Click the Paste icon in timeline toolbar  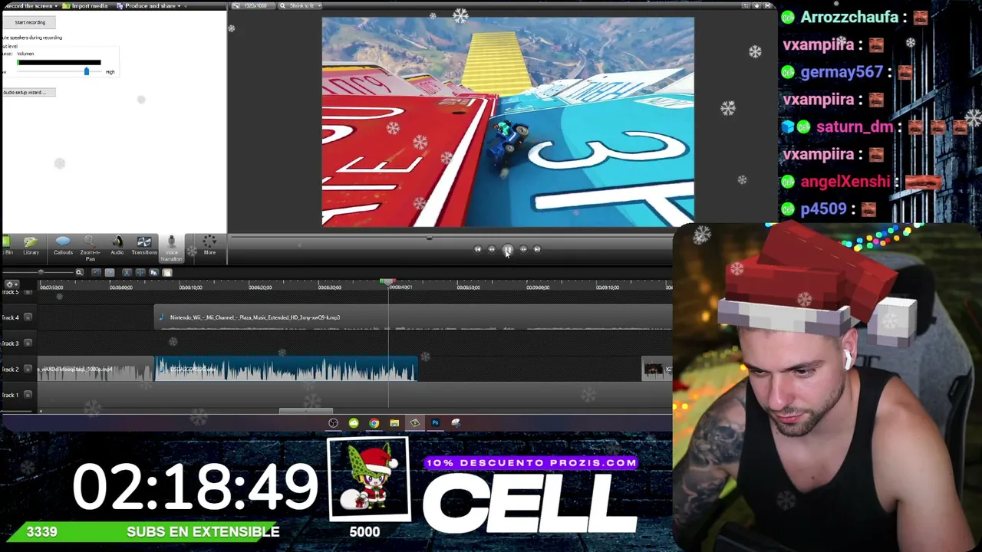pyautogui.click(x=167, y=272)
